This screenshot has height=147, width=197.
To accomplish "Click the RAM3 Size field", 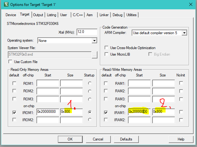I will (164, 99).
